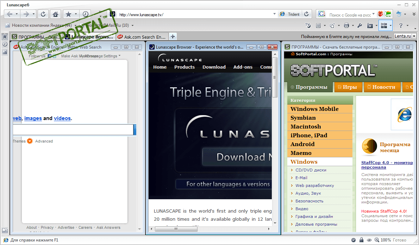The width and height of the screenshot is (419, 245).
Task: Click the close-tabs folder X icon
Action: point(370,26)
